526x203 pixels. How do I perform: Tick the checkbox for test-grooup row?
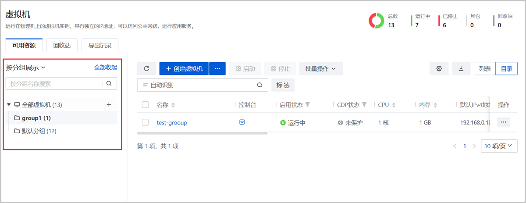click(146, 123)
